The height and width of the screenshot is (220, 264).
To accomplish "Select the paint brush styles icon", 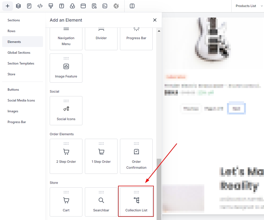I will (x=51, y=6).
